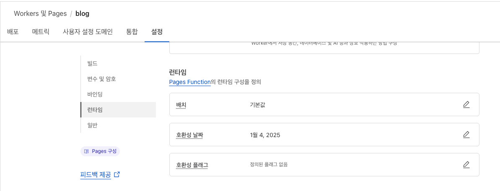This screenshot has height=191, width=500.
Task: Select the 통합 tab
Action: [x=132, y=32]
